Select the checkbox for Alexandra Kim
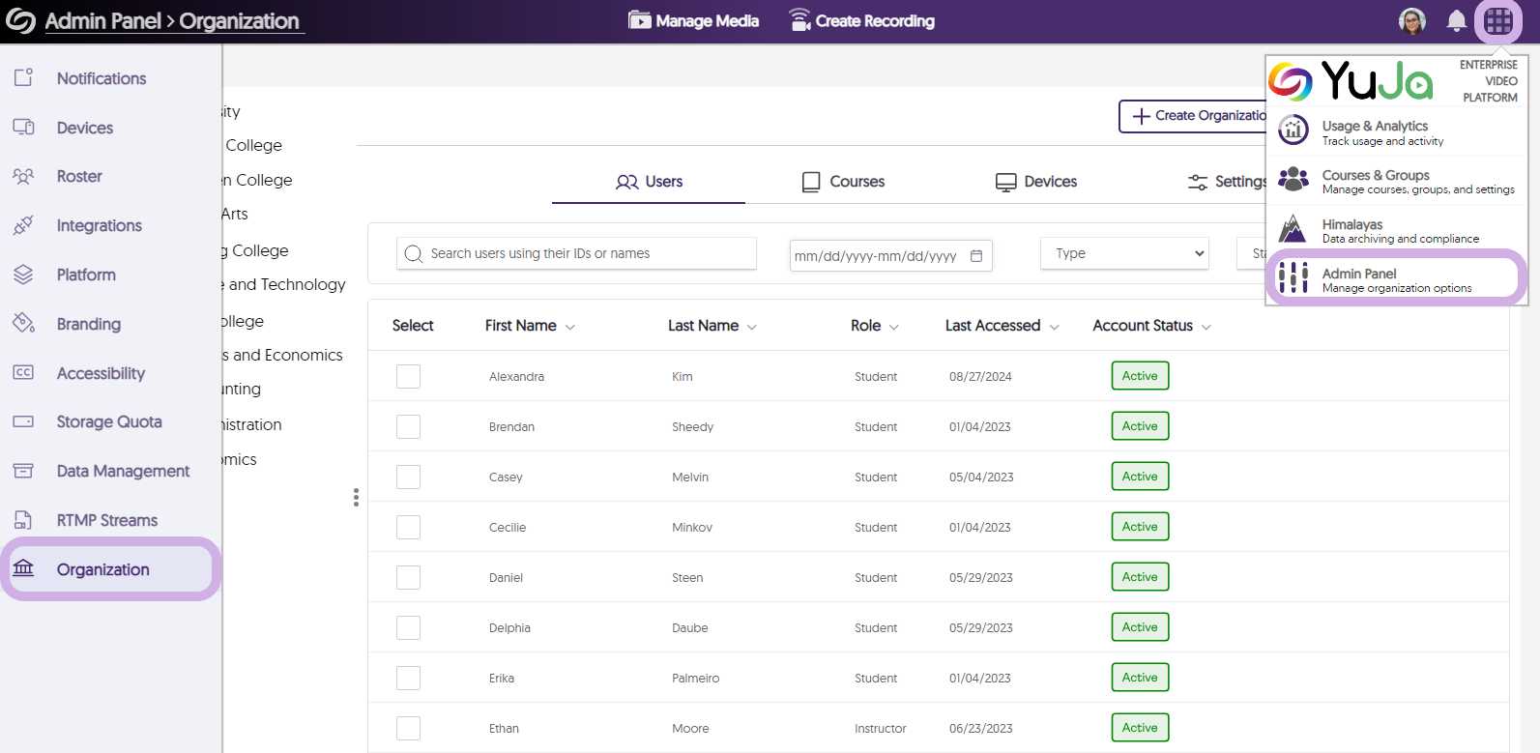 (x=408, y=376)
